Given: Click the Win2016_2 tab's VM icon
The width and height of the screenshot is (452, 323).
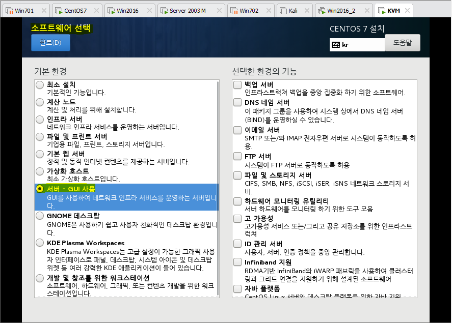Looking at the screenshot, I should pyautogui.click(x=322, y=11).
